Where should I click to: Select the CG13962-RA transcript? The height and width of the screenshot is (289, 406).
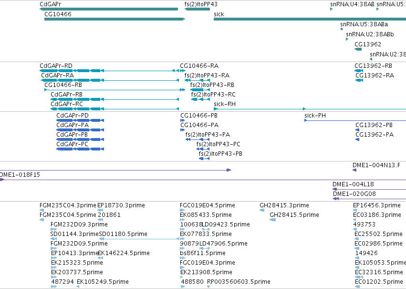pyautogui.click(x=359, y=80)
